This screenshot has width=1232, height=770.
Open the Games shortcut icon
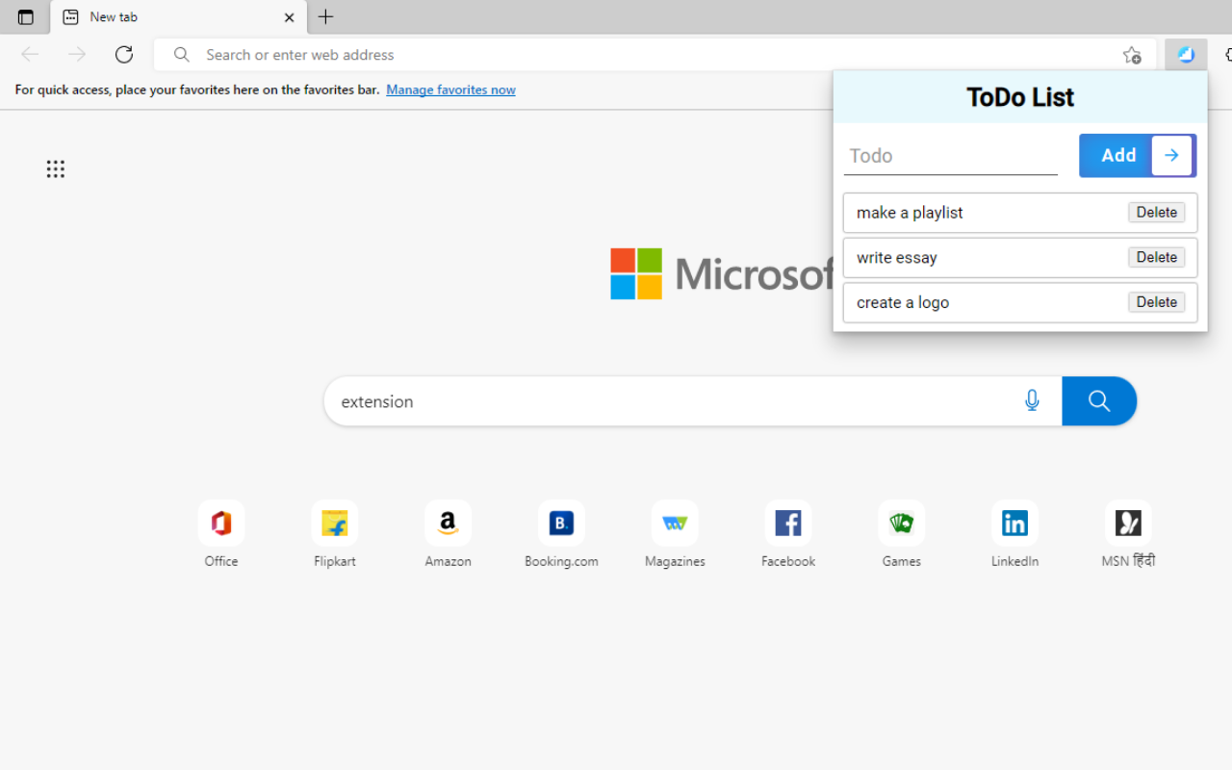[x=902, y=524]
